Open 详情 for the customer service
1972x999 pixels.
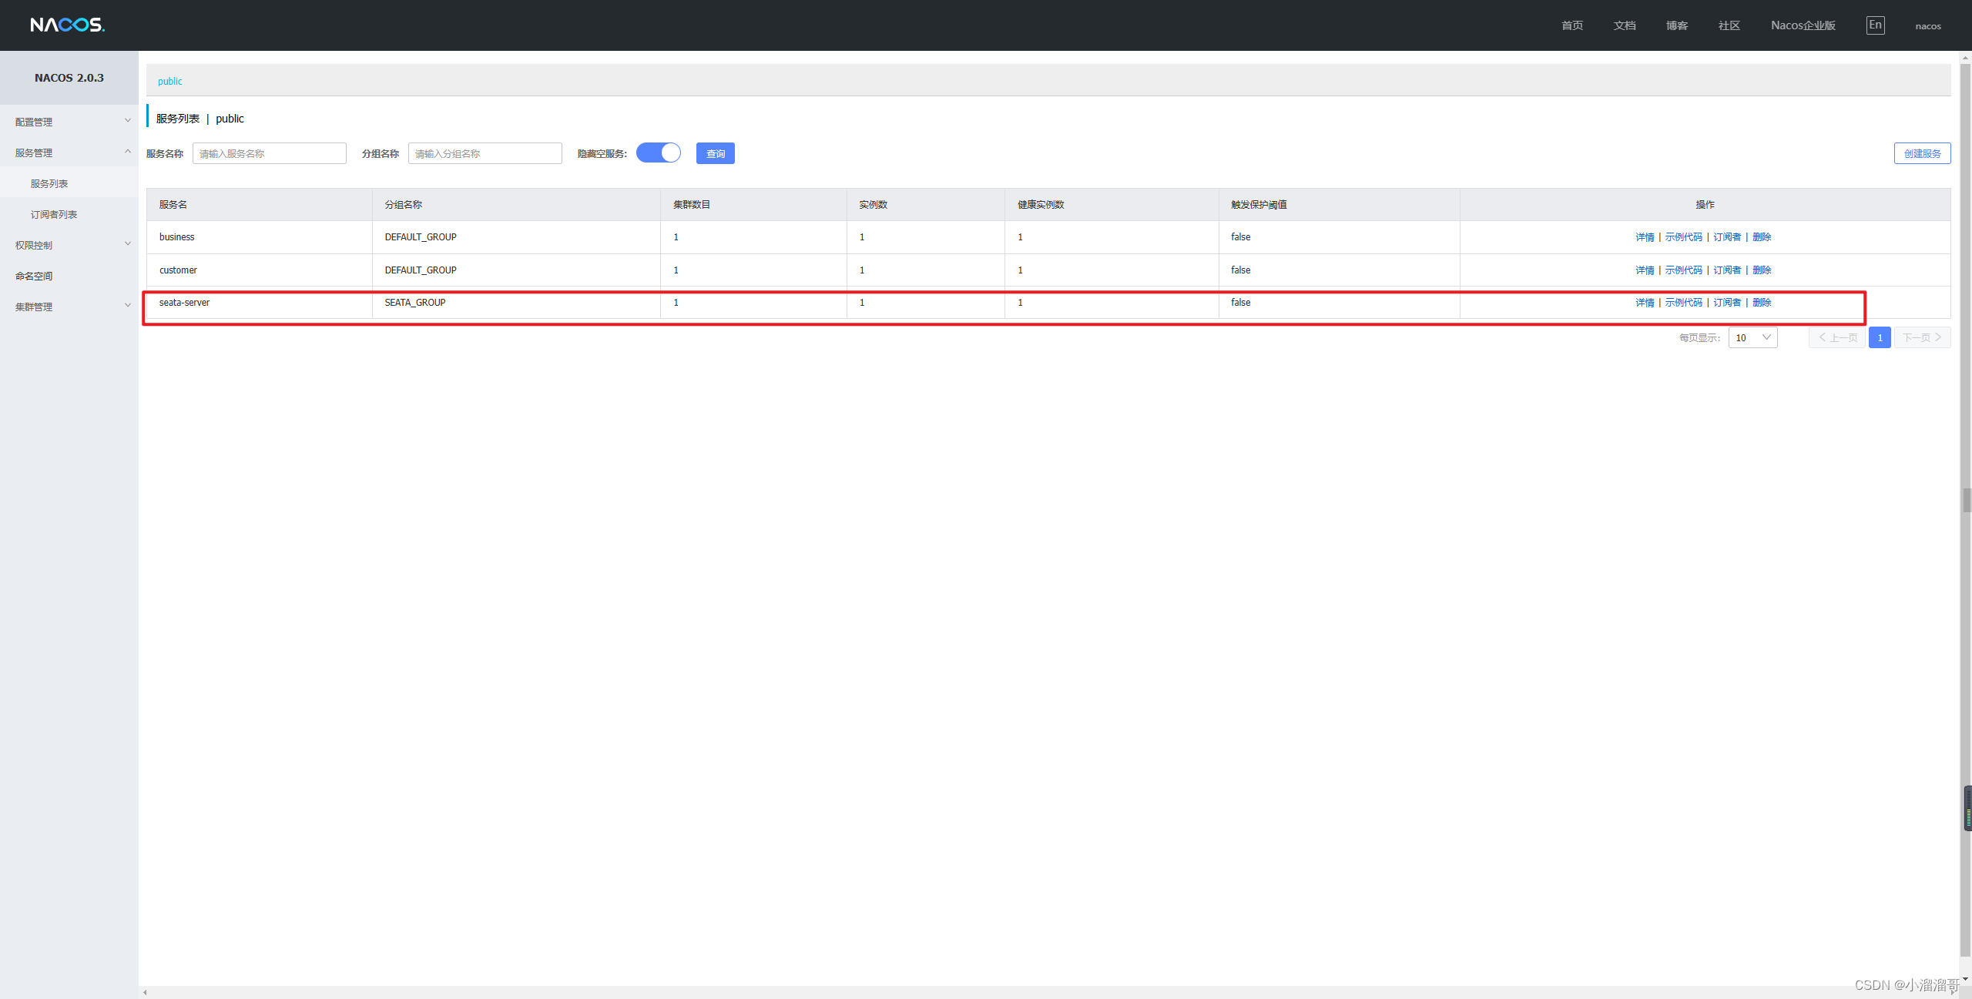(1645, 270)
